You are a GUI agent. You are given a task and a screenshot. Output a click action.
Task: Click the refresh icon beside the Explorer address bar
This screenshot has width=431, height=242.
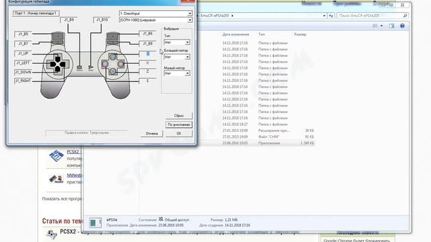tap(331, 15)
